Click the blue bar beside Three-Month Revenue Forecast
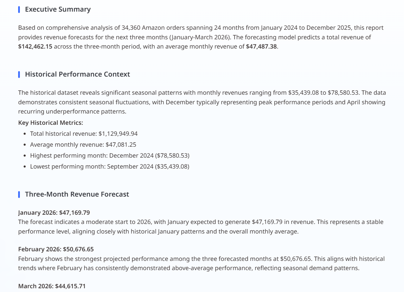 19,195
